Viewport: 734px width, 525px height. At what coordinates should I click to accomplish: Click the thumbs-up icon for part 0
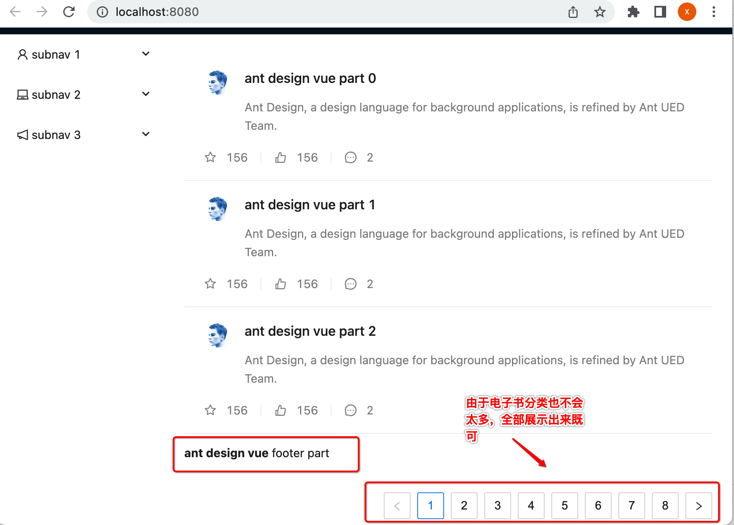(x=281, y=157)
